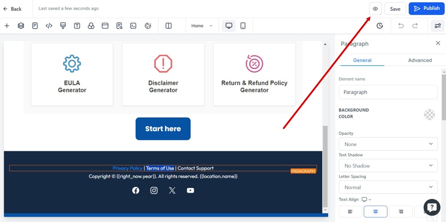This screenshot has height=222, width=446.
Task: Open the Layers panel icon
Action: [x=21, y=26]
